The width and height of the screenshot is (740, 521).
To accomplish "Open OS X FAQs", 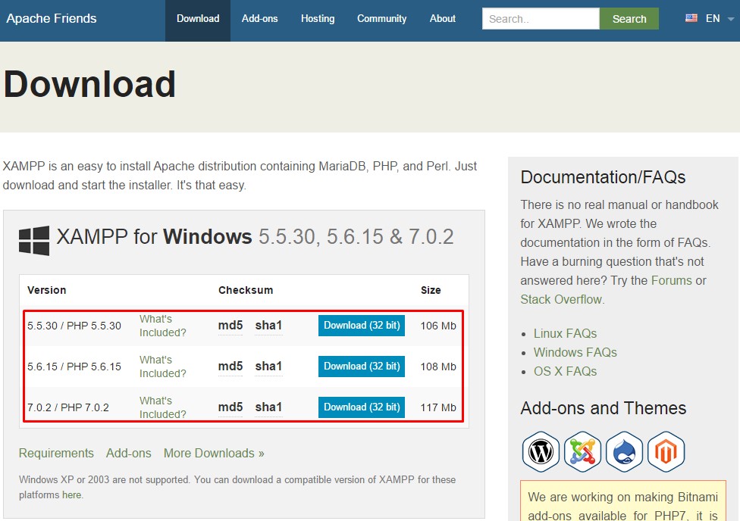I will tap(565, 371).
